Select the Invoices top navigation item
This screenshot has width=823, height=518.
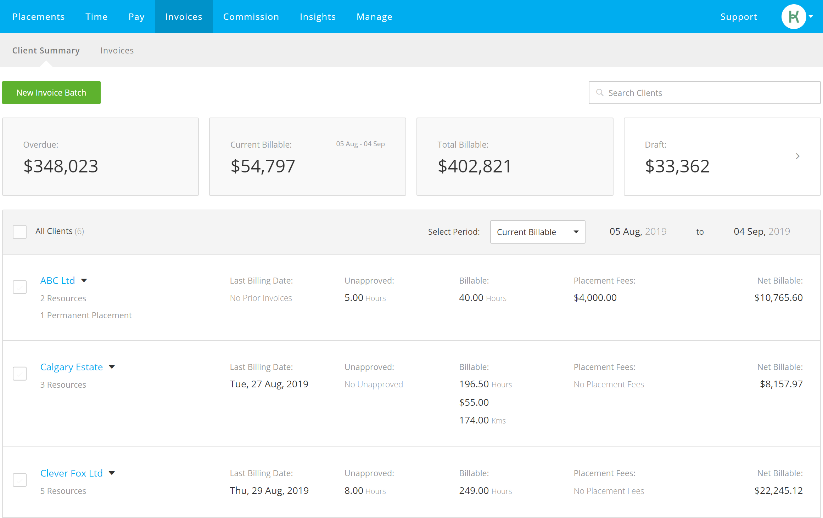click(x=184, y=17)
